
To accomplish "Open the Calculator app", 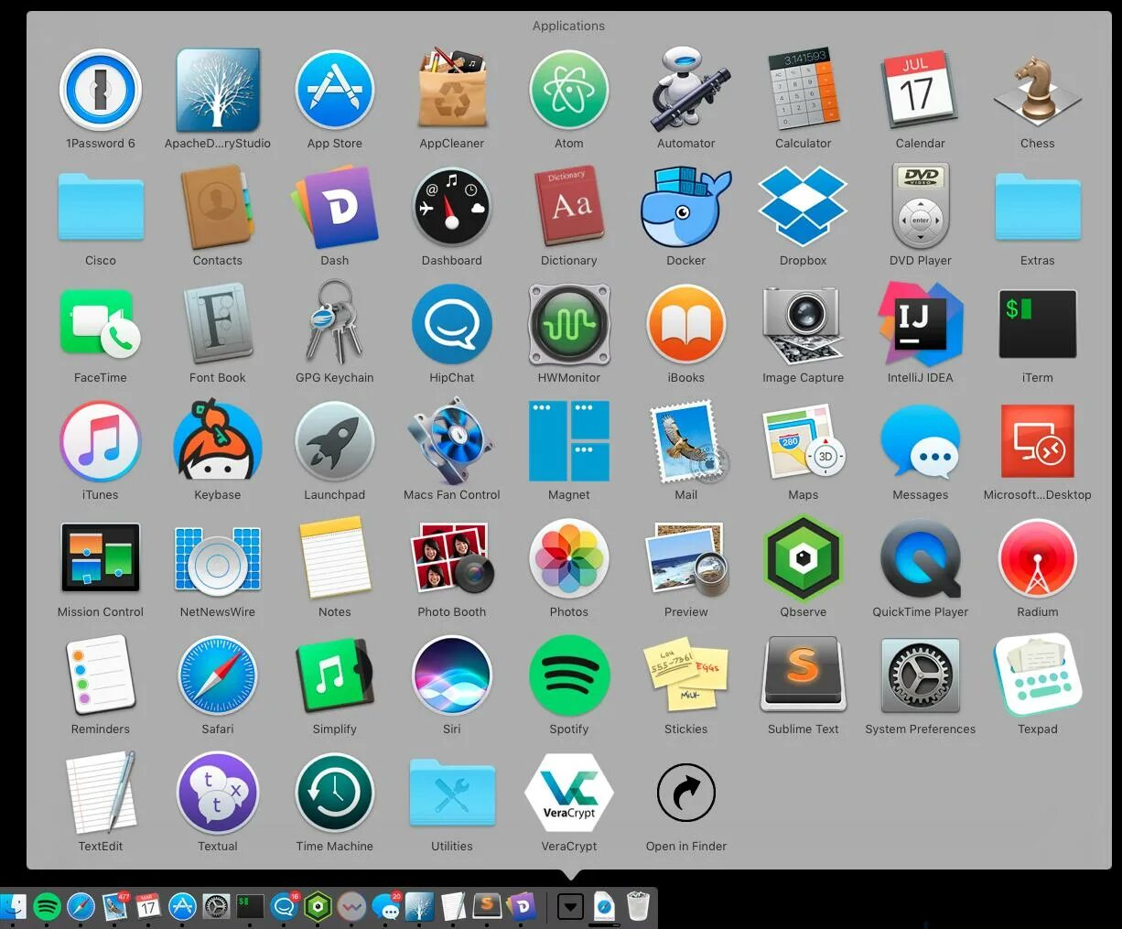I will tap(804, 91).
